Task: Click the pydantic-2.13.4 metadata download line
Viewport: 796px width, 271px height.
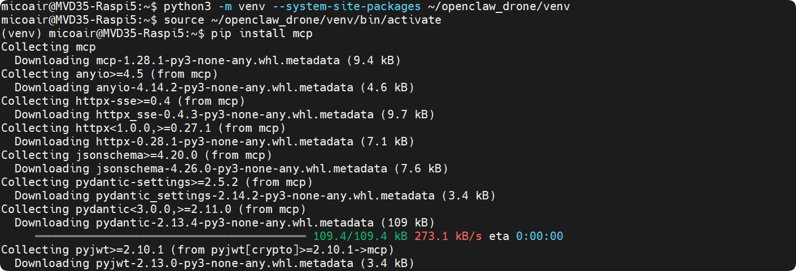Action: [x=224, y=223]
